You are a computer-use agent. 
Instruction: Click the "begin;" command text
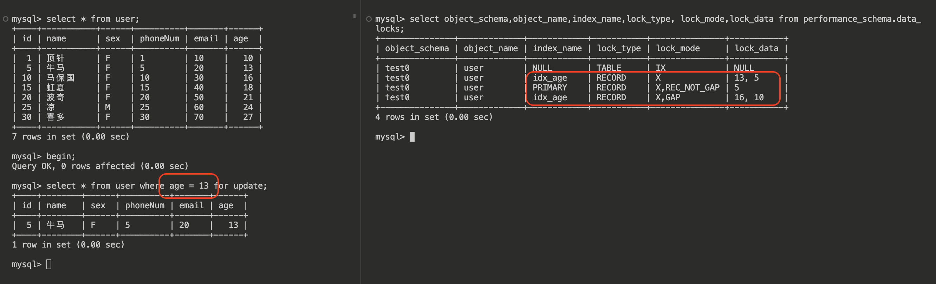61,156
